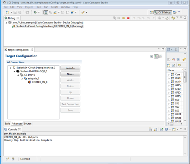The width and height of the screenshot is (190, 164).
Task: Click the Step Into icon in Debug view
Action: (134, 18)
